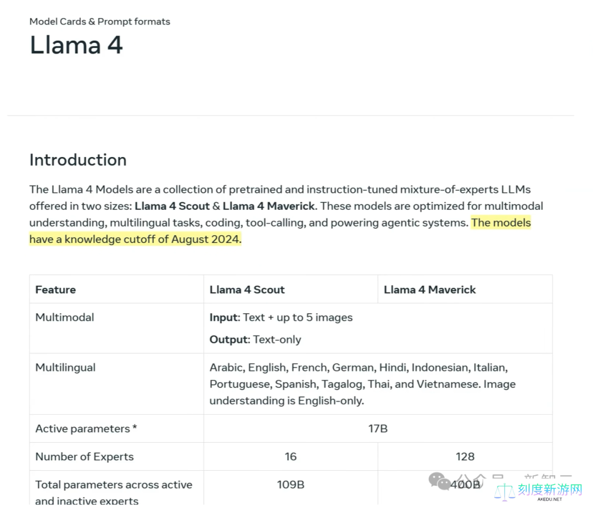This screenshot has width=593, height=506.
Task: Click bold Llama 4 Maverick in paragraph
Action: 268,206
